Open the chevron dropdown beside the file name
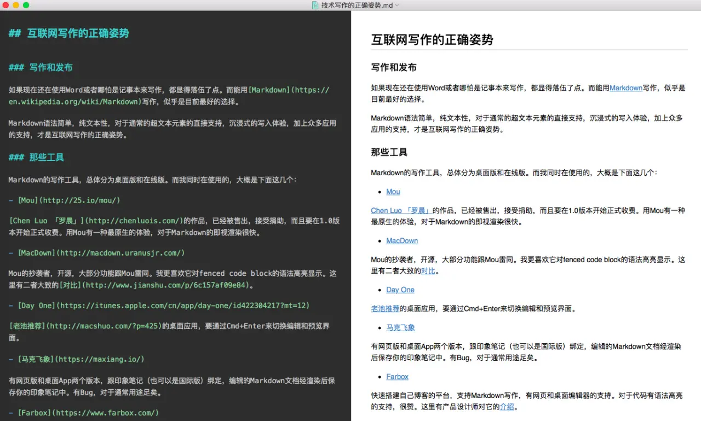 tap(397, 5)
